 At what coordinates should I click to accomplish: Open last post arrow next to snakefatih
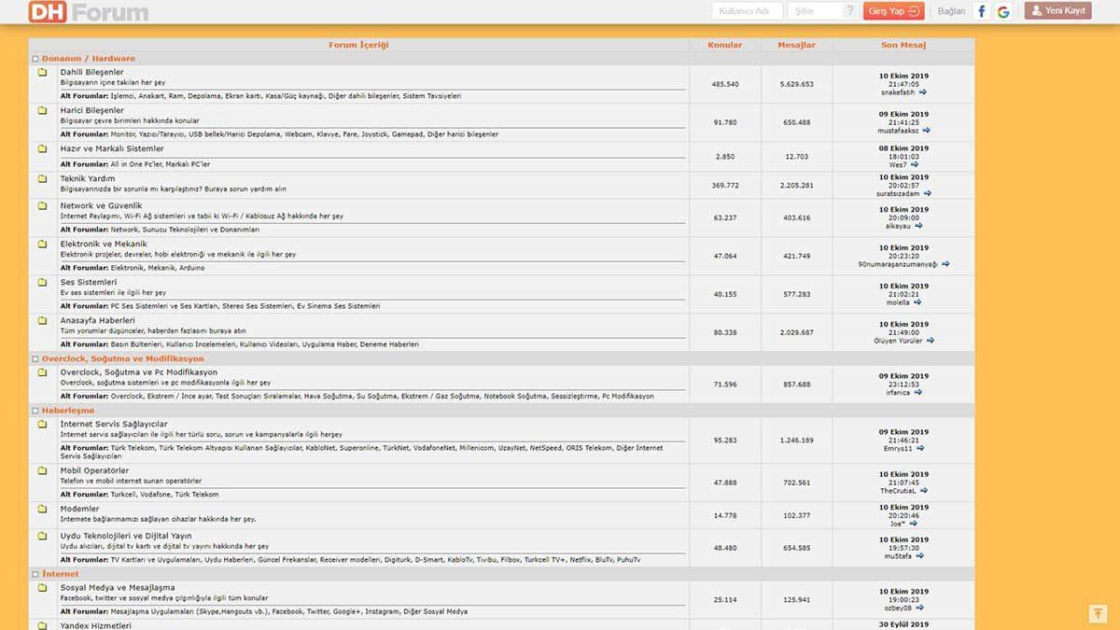[923, 92]
